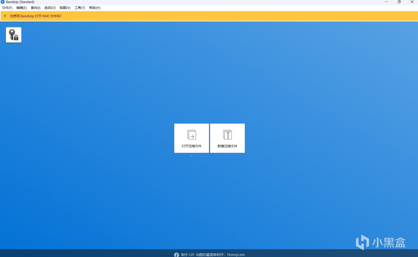Close the Bandizip window
This screenshot has width=418, height=257.
point(412,2)
